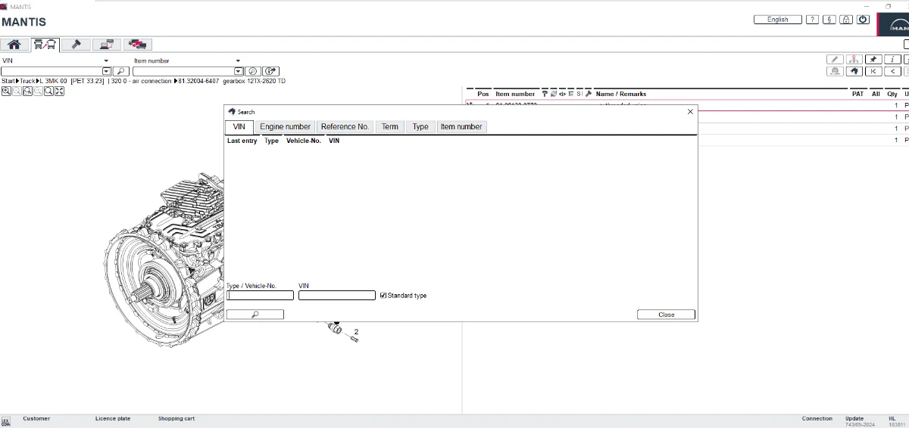
Task: Click the fit-to-screen zoom icon
Action: tap(59, 91)
